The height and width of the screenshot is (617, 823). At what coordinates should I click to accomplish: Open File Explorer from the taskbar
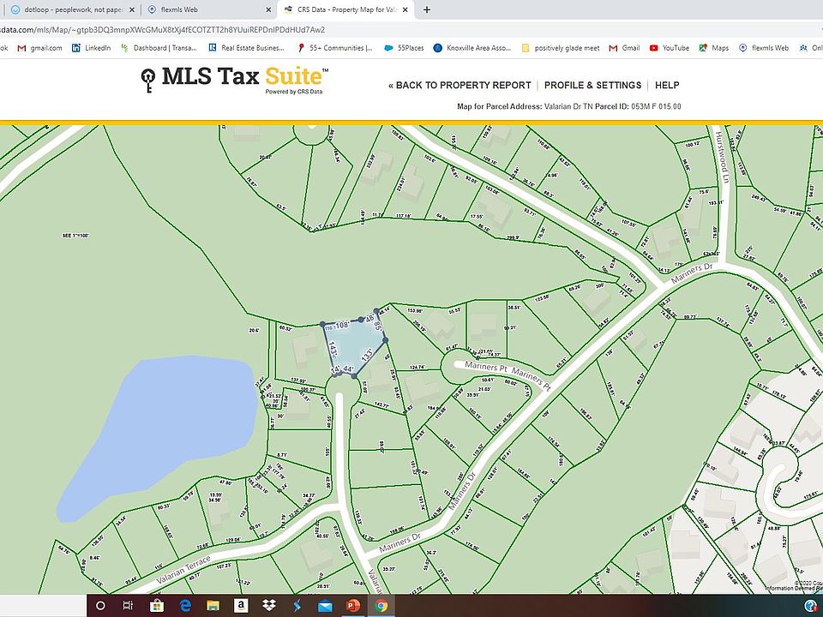213,606
